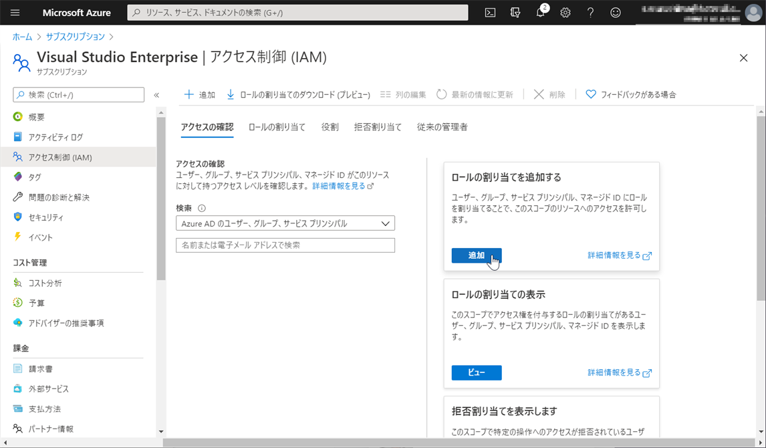The image size is (766, 448).
Task: Click the global search box at top
Action: [297, 13]
